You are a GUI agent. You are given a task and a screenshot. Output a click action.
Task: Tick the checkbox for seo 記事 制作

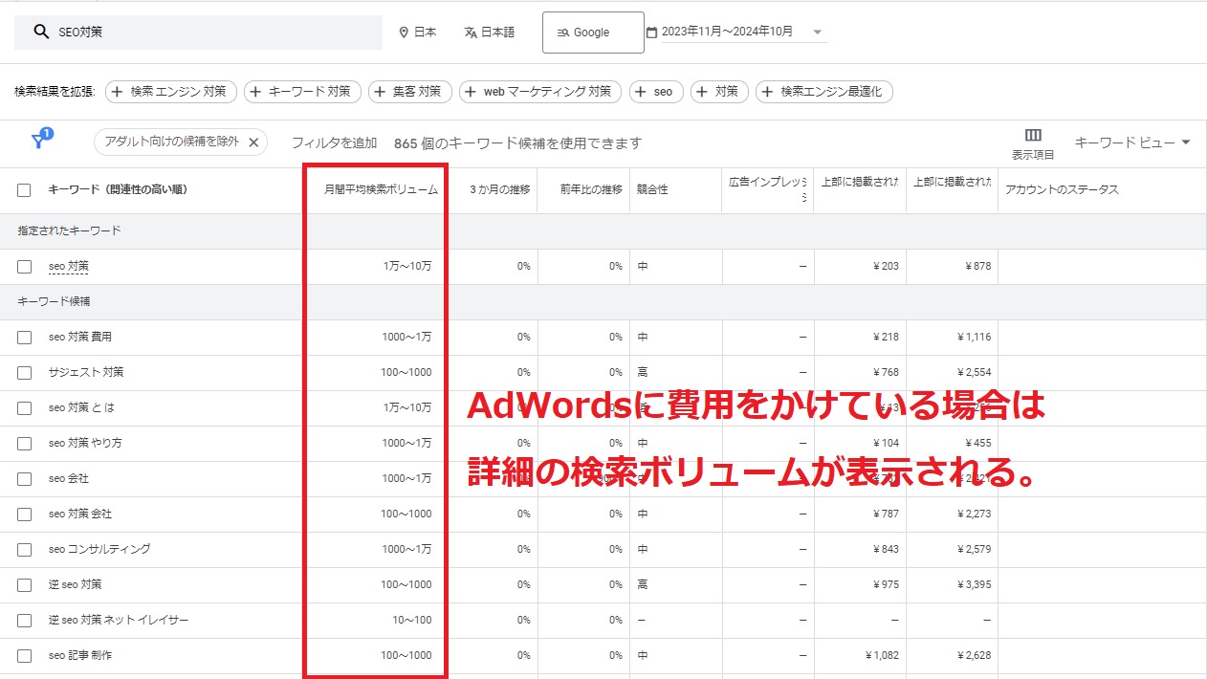[24, 656]
